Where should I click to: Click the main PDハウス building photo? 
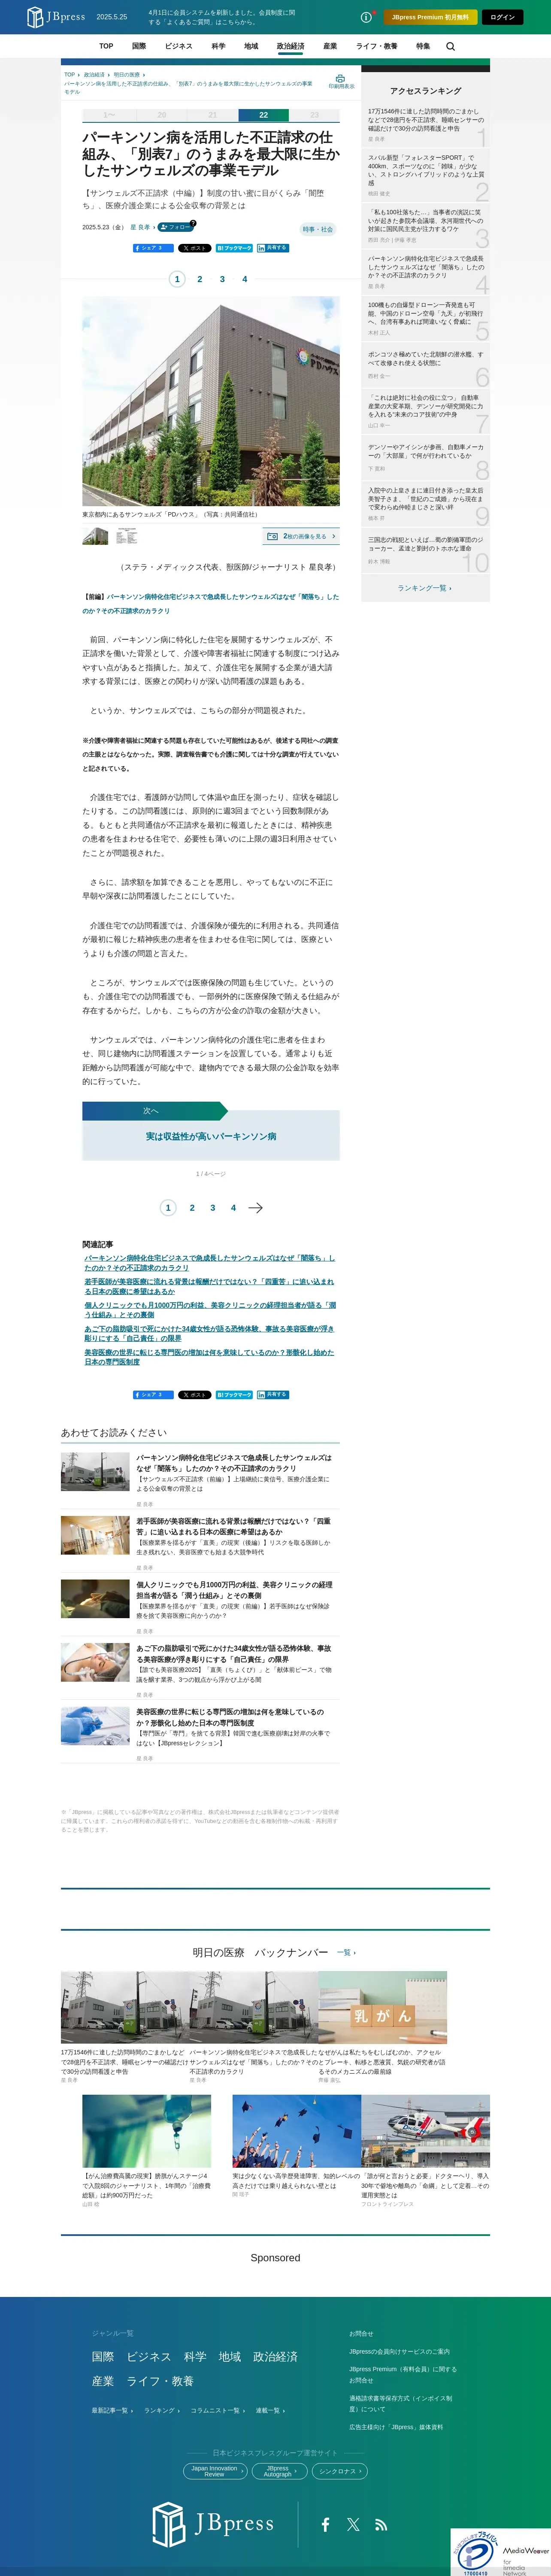pyautogui.click(x=211, y=400)
